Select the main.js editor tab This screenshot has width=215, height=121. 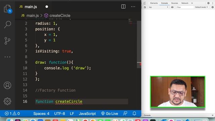pos(34,7)
